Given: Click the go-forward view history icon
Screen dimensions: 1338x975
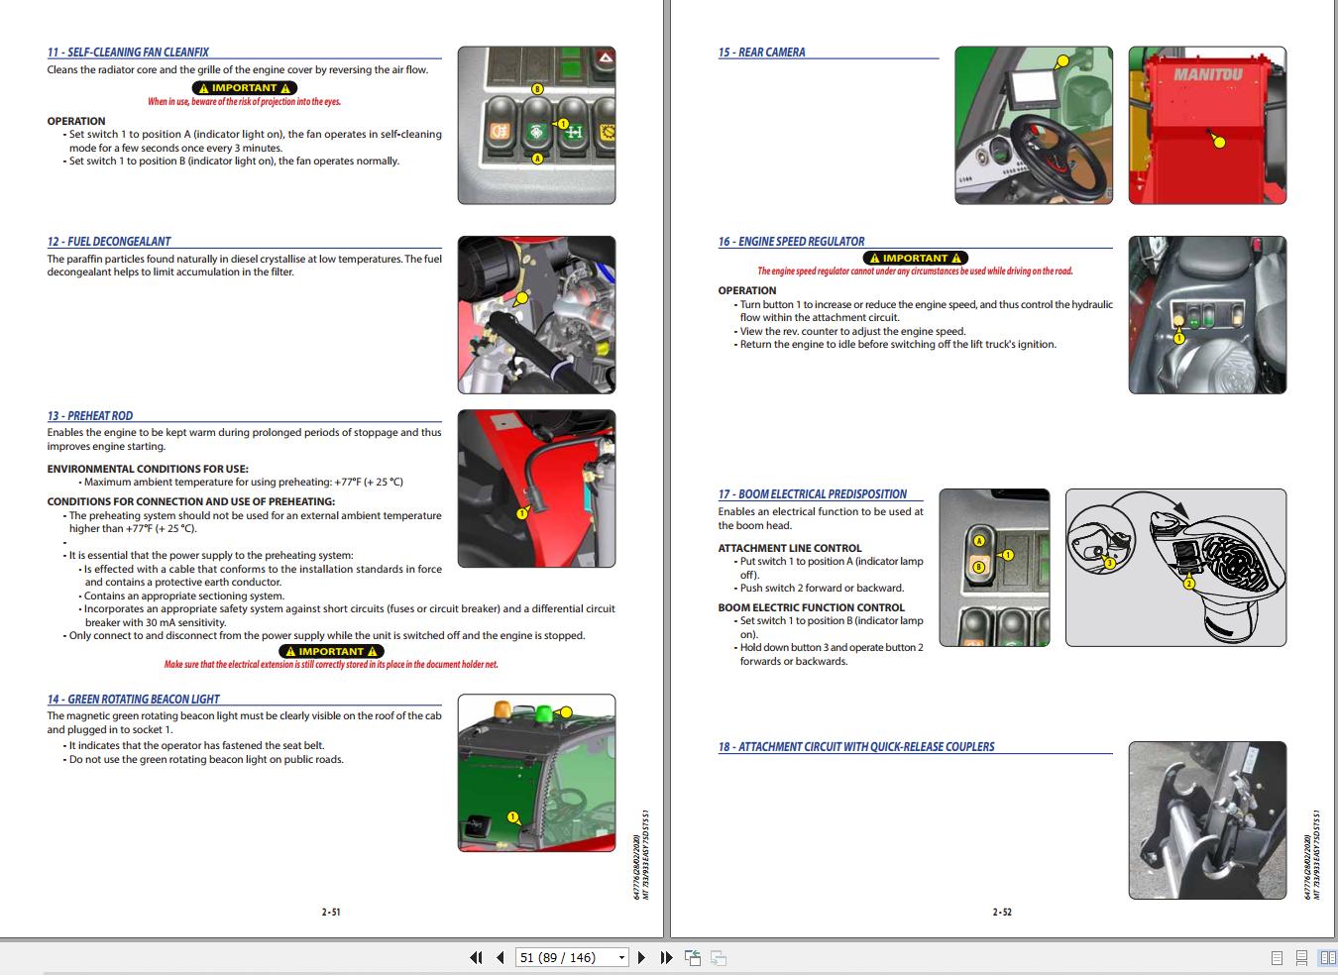Looking at the screenshot, I should click(718, 957).
